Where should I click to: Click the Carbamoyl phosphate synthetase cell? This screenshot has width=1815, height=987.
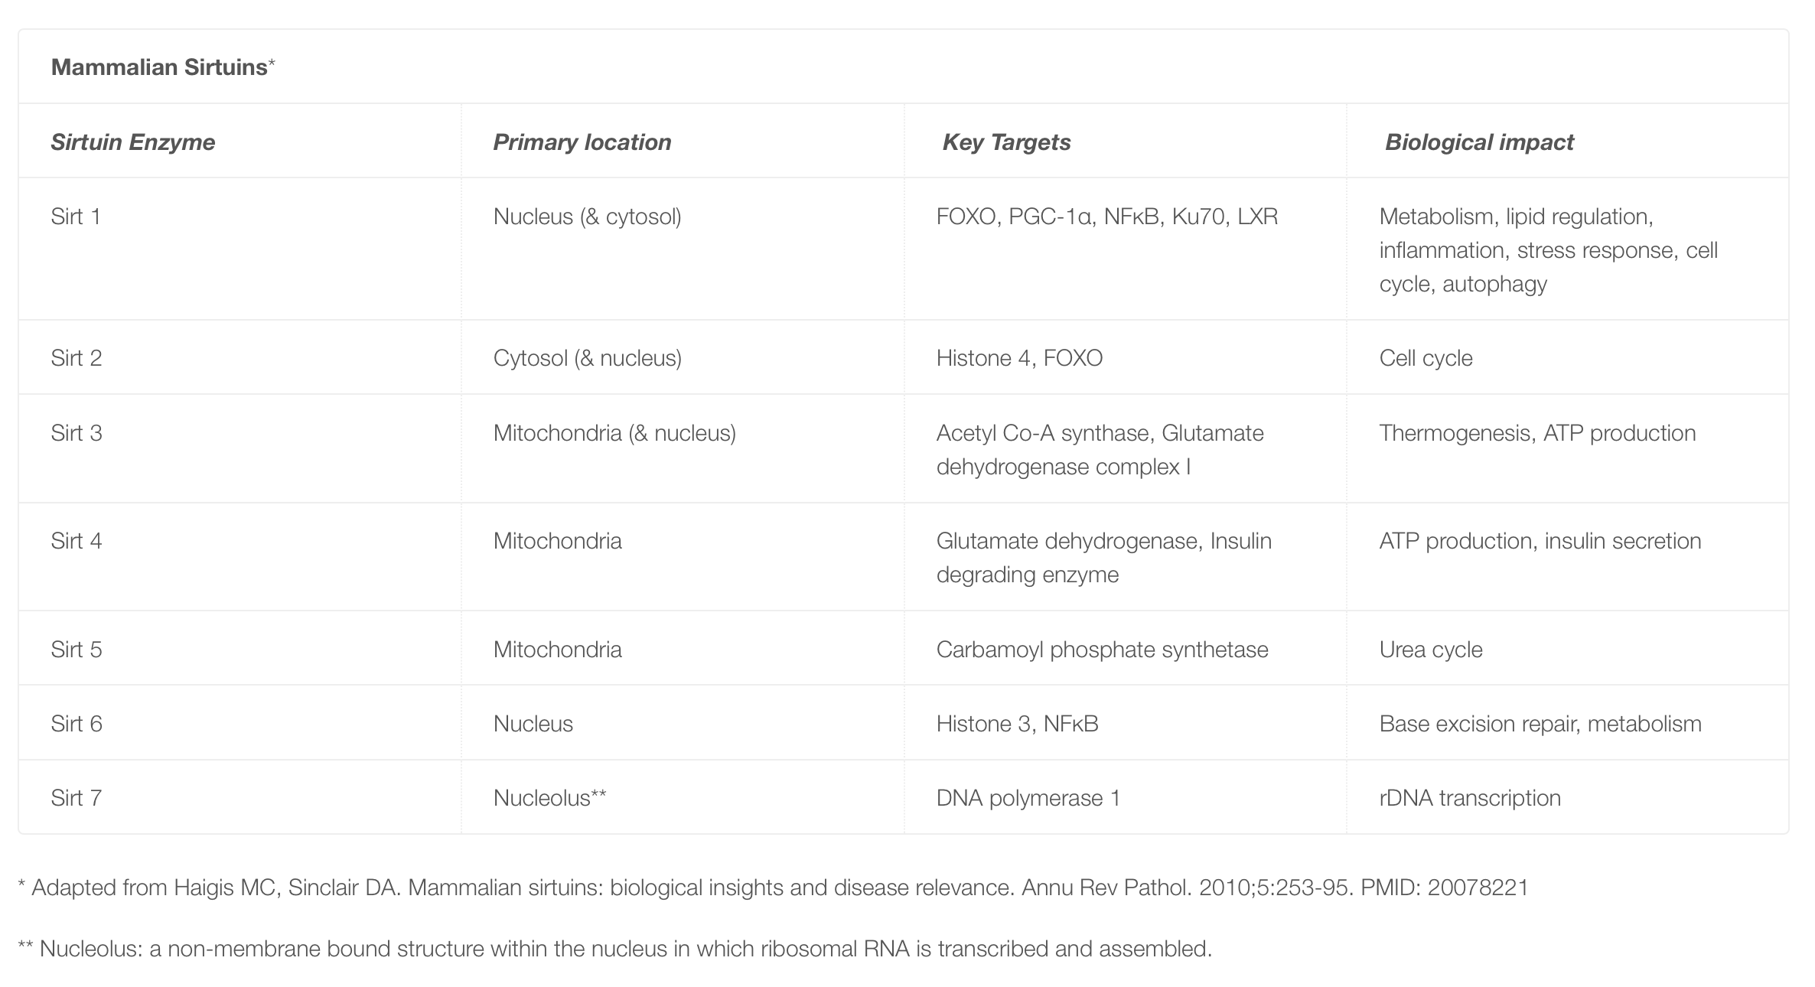tap(1102, 650)
